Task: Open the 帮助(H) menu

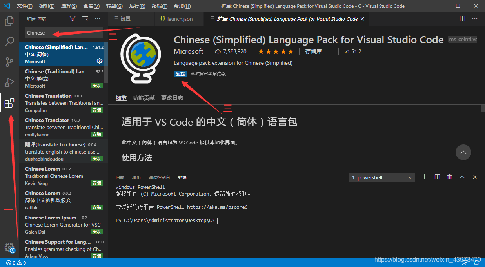Action: [182, 6]
